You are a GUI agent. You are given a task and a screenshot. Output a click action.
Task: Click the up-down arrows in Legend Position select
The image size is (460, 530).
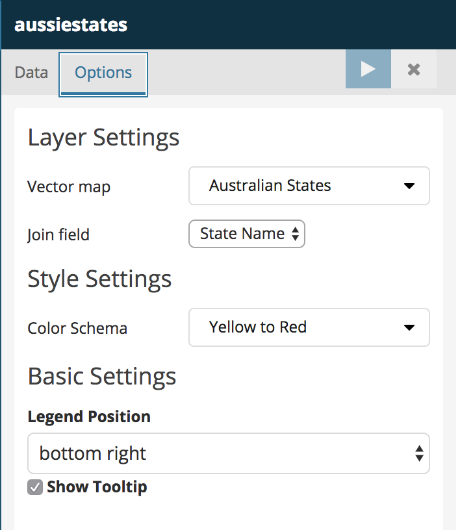click(419, 453)
